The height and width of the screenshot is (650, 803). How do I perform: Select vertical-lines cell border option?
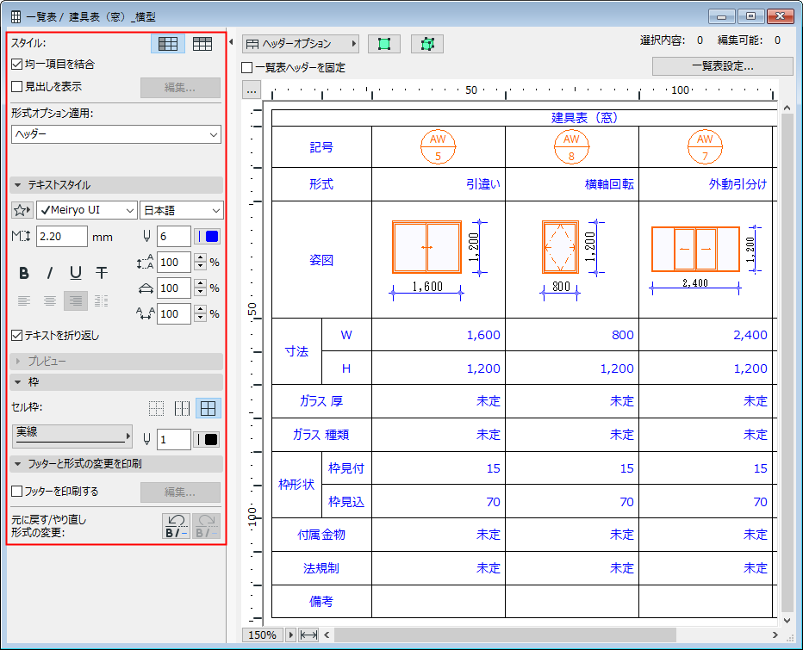pyautogui.click(x=183, y=408)
